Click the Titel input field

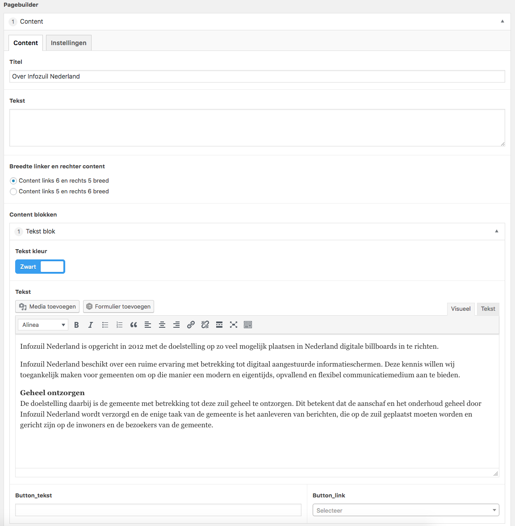[257, 76]
